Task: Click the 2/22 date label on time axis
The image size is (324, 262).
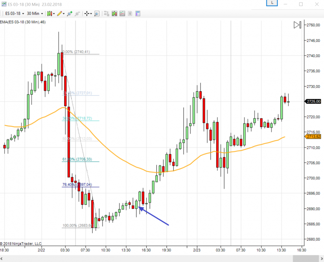Action: (x=41, y=250)
